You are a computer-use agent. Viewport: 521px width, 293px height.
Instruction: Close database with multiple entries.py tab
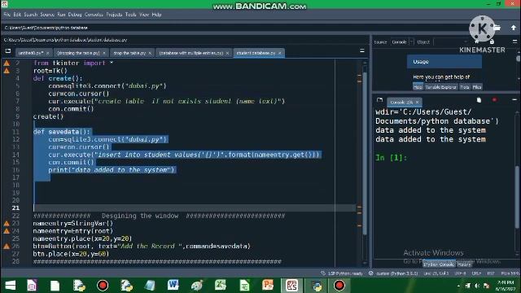tap(228, 53)
